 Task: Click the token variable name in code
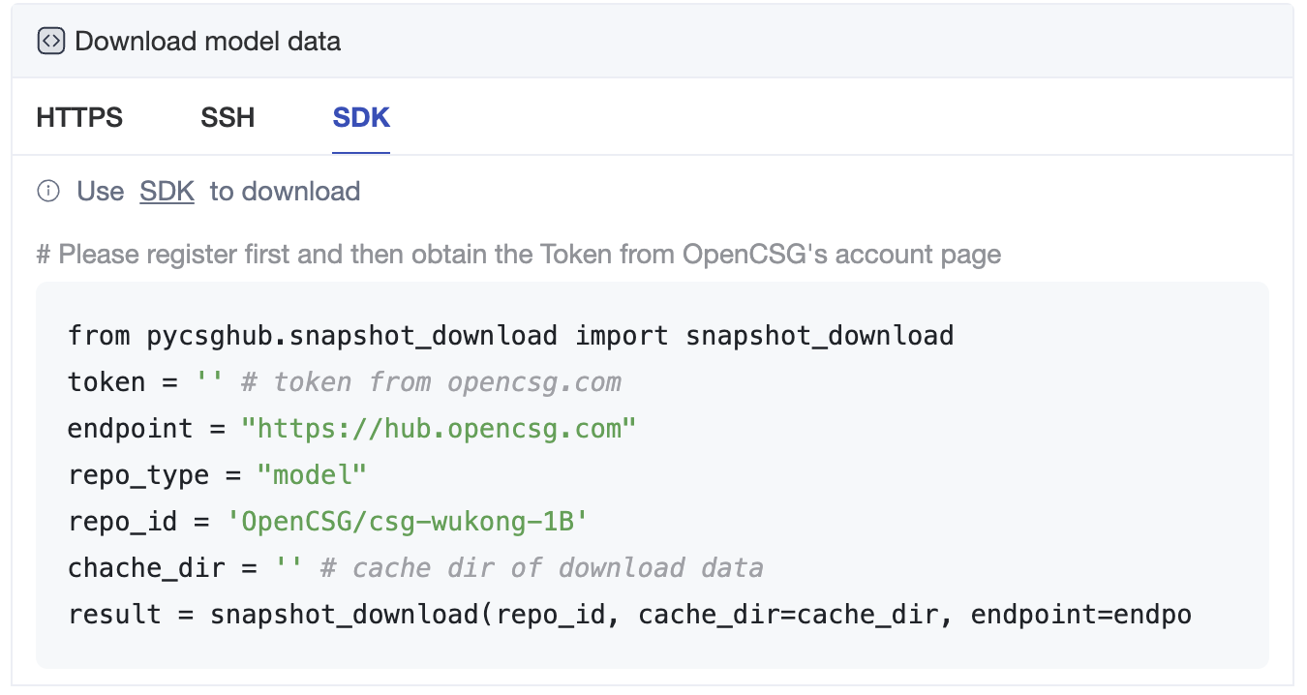[106, 382]
